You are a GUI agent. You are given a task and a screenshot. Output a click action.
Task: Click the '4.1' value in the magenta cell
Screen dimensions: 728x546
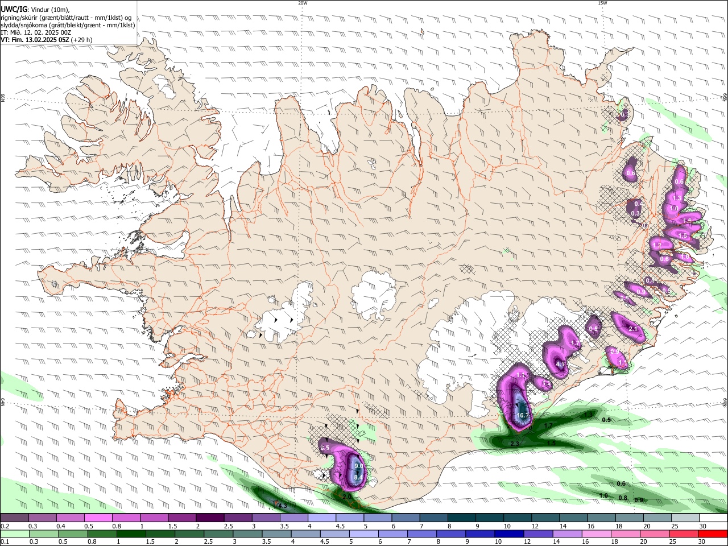pyautogui.click(x=560, y=364)
